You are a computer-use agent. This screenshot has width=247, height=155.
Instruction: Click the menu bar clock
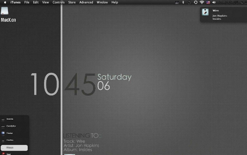click(x=228, y=2)
